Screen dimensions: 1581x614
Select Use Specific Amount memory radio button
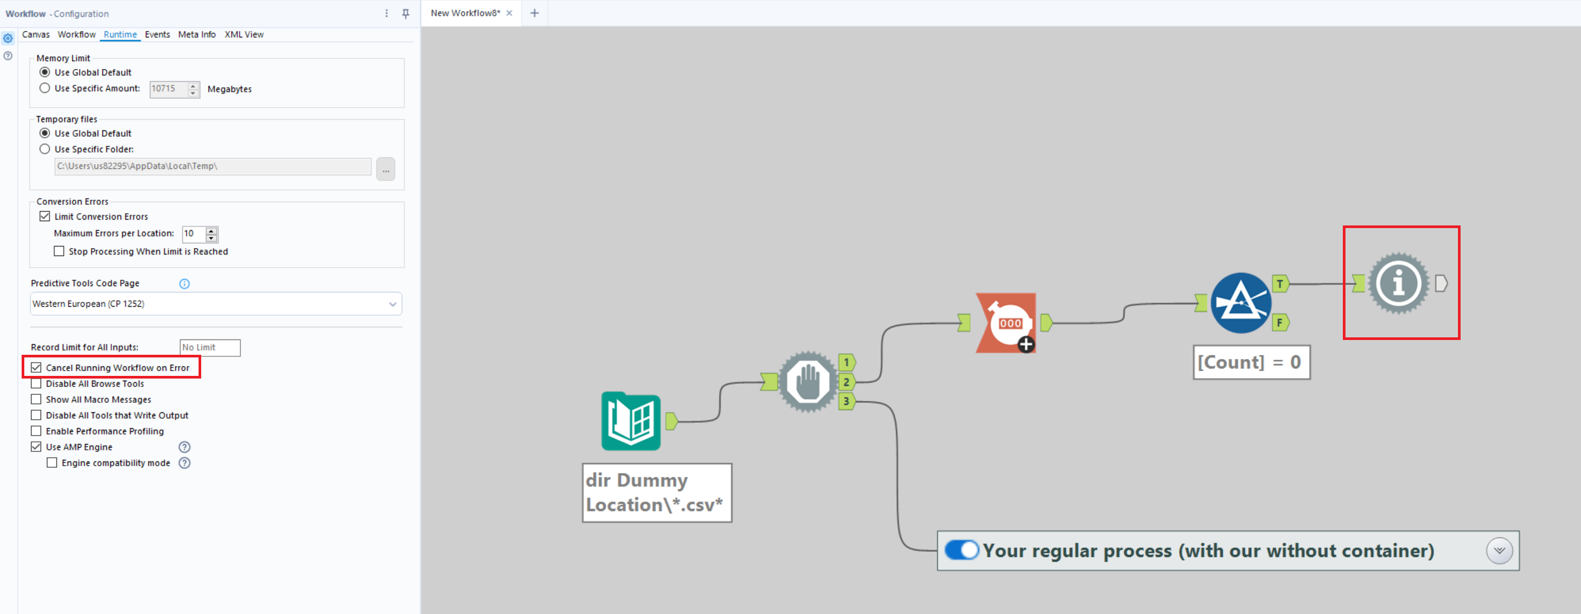coord(44,88)
